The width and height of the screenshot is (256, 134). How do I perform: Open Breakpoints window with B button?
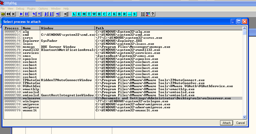(120, 14)
